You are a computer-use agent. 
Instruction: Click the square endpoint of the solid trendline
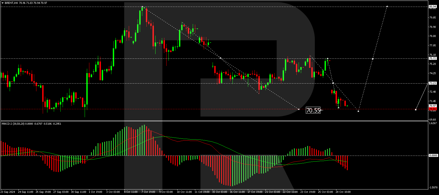pos(416,109)
